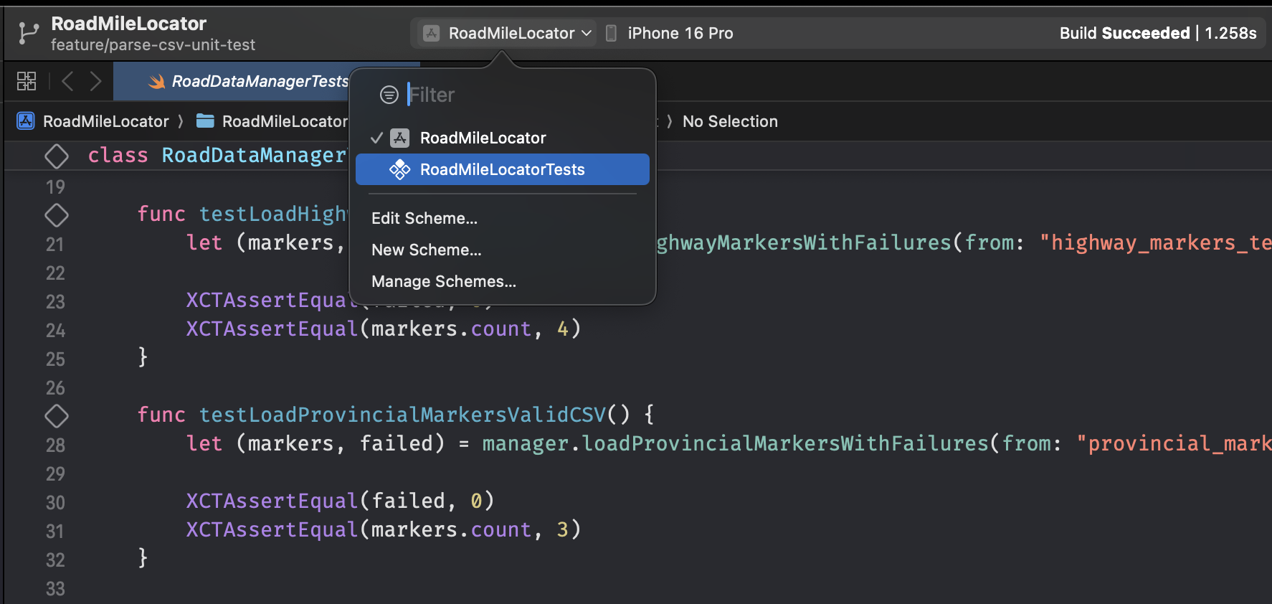Select New Scheme… from the popup
This screenshot has width=1272, height=604.
coord(427,250)
